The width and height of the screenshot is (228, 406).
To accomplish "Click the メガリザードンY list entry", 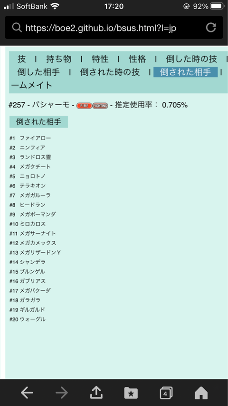I will [40, 252].
